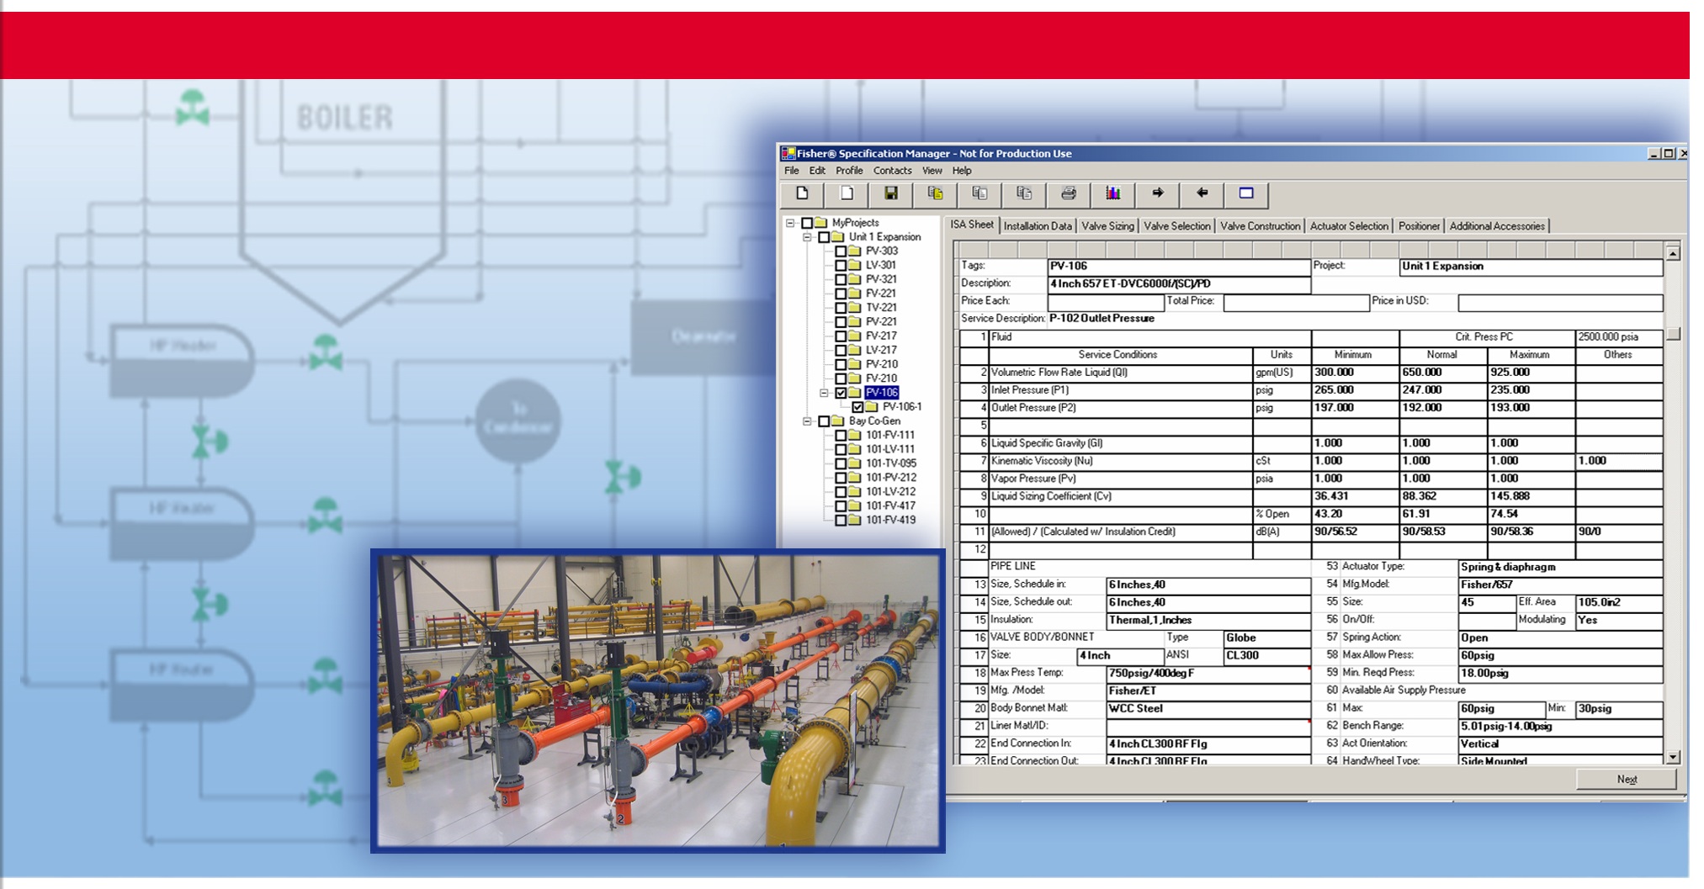The image size is (1704, 889).
Task: Select the Actuator Selection tab
Action: click(x=1348, y=226)
